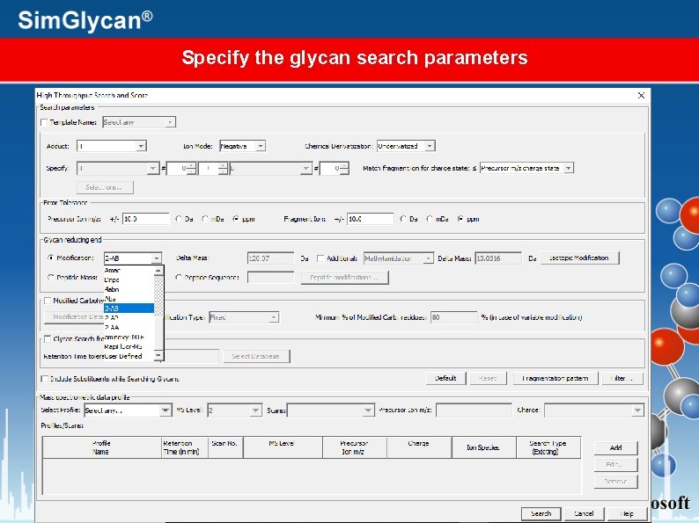Click the Help button
The height and width of the screenshot is (523, 699).
point(627,513)
